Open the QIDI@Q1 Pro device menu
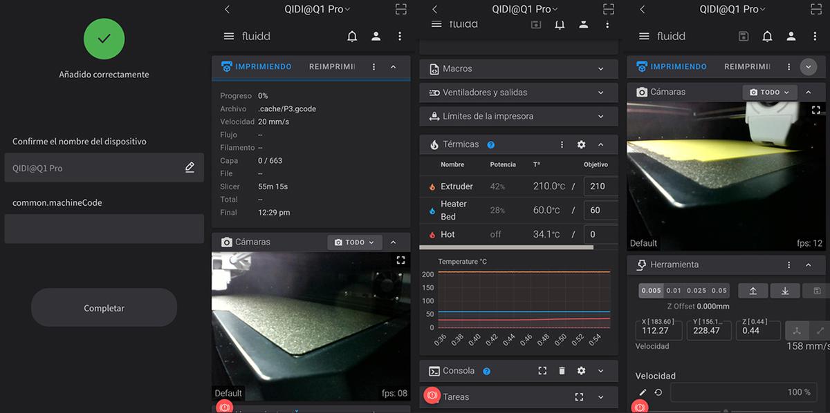 (x=315, y=9)
